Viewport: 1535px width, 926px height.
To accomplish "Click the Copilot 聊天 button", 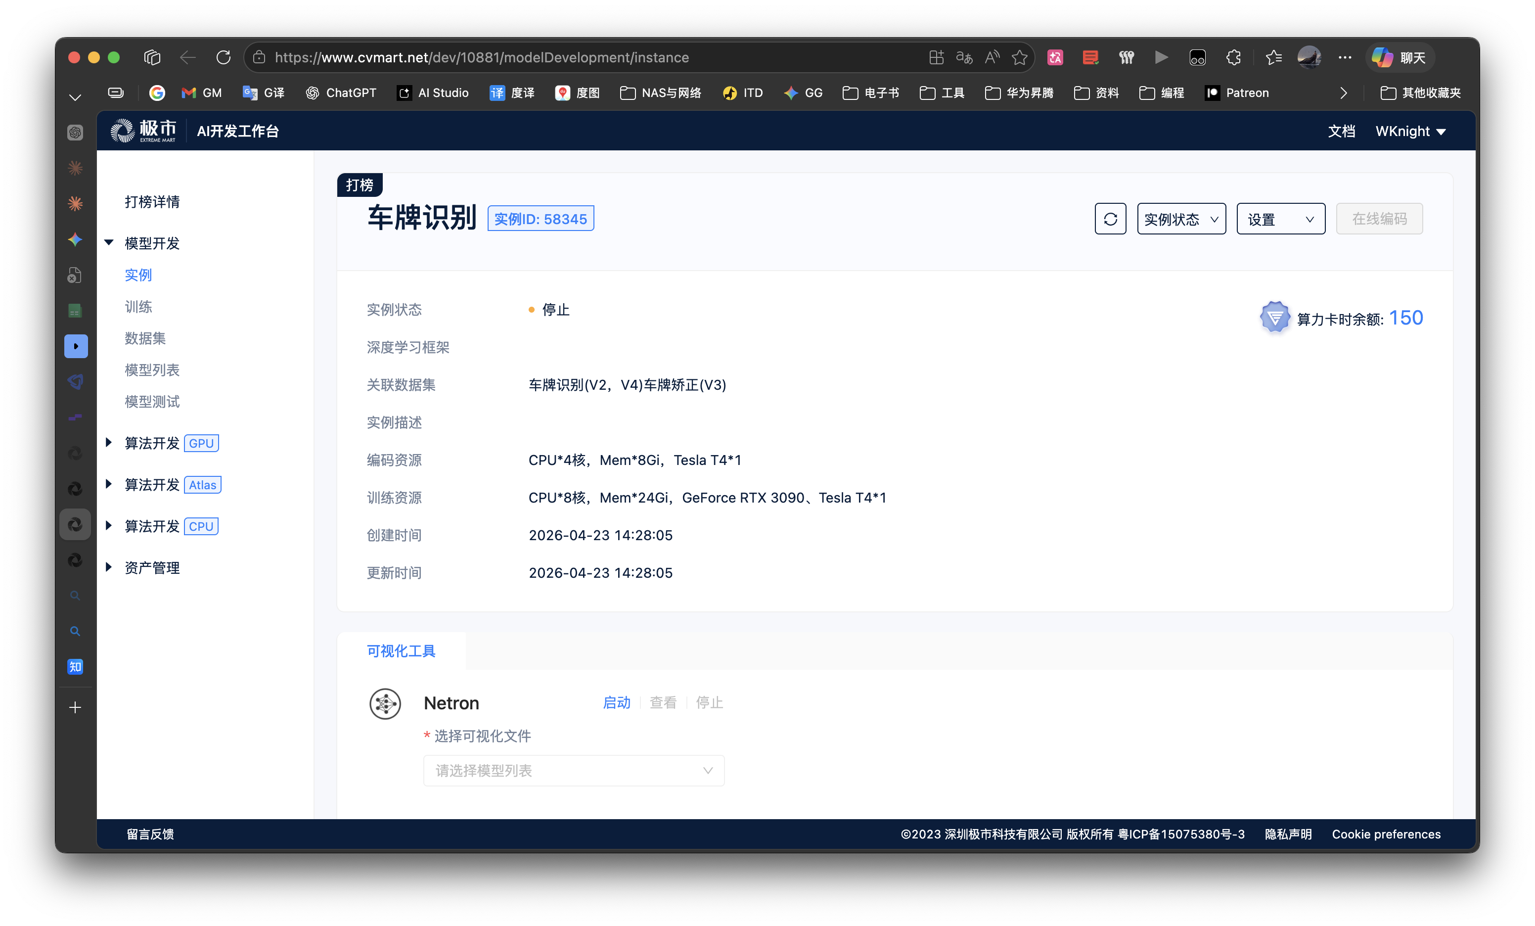I will (x=1400, y=57).
